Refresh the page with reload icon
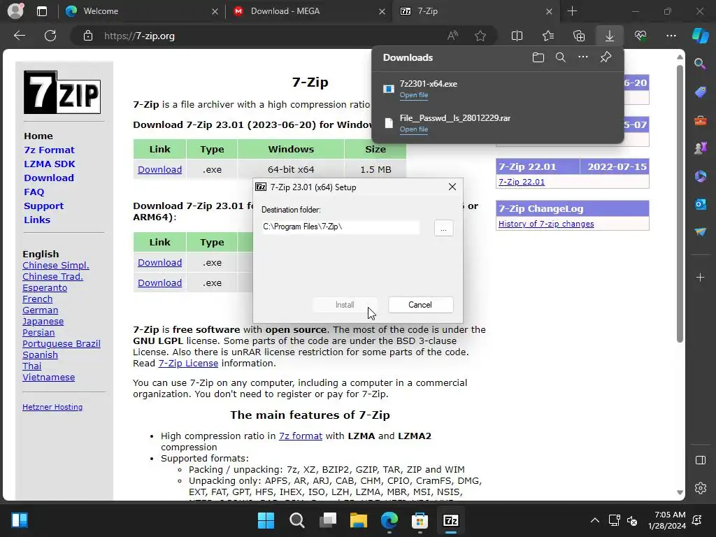This screenshot has width=716, height=537. pyautogui.click(x=50, y=36)
